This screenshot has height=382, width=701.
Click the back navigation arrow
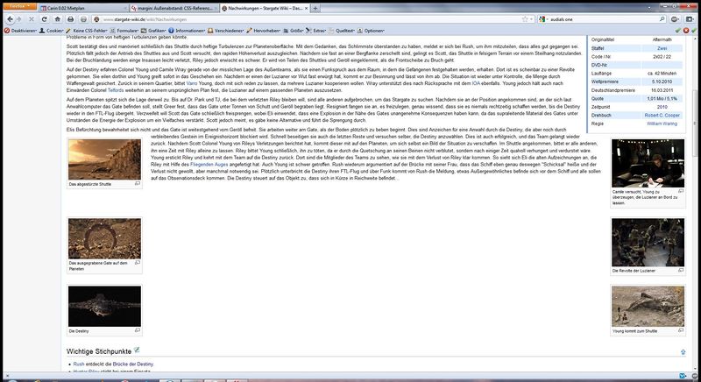point(8,18)
